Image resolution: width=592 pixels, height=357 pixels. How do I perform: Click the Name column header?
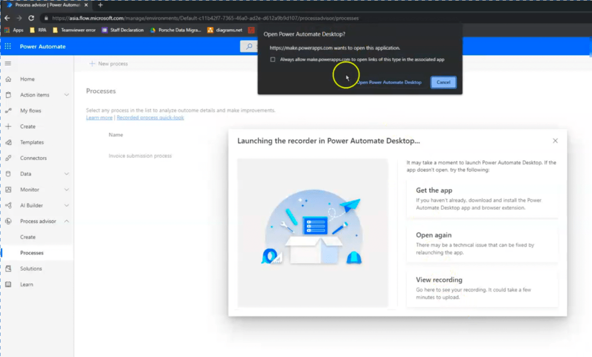(116, 135)
